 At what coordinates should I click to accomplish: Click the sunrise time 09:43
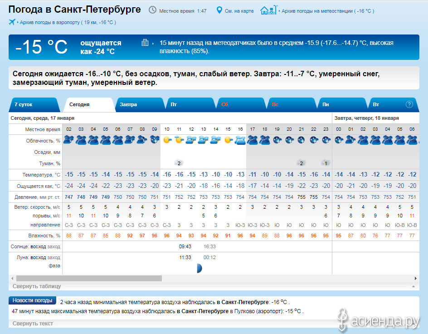point(185,246)
